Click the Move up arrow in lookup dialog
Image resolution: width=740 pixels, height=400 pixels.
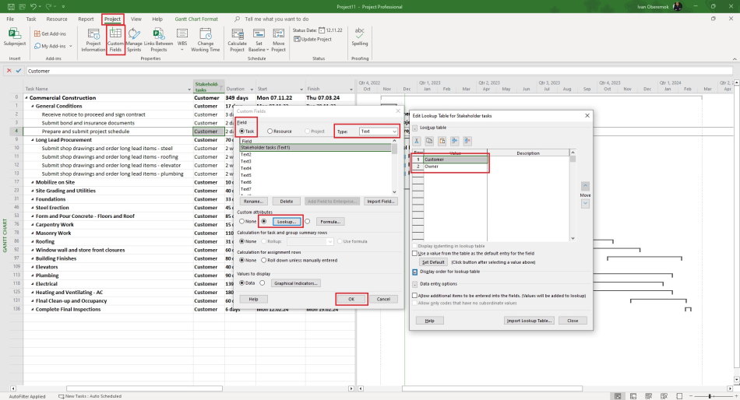click(585, 186)
